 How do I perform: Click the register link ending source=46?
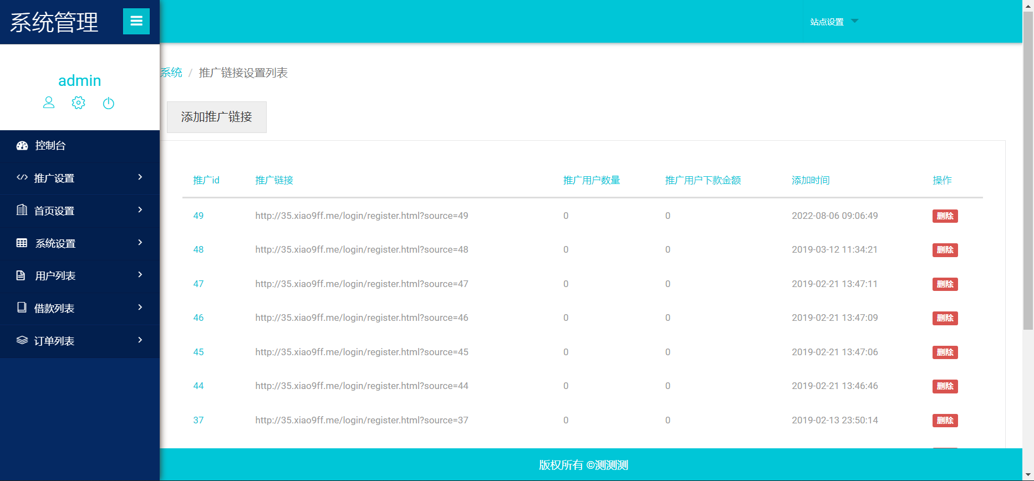361,318
